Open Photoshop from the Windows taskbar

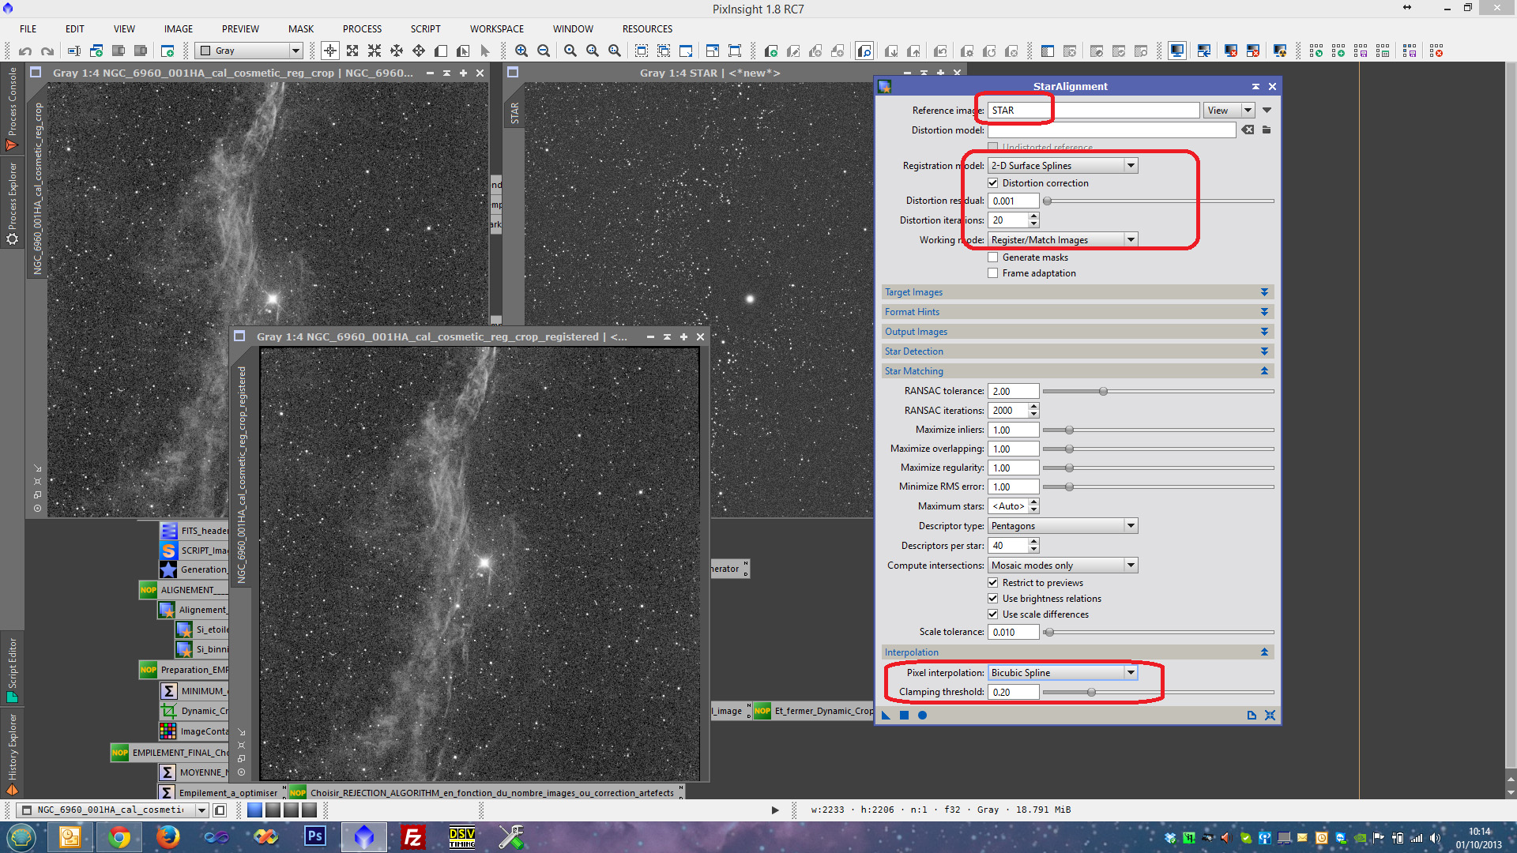pyautogui.click(x=314, y=836)
